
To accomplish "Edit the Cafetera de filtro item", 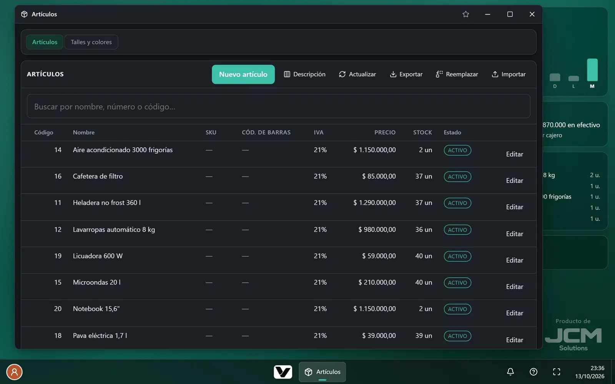I will coord(514,180).
